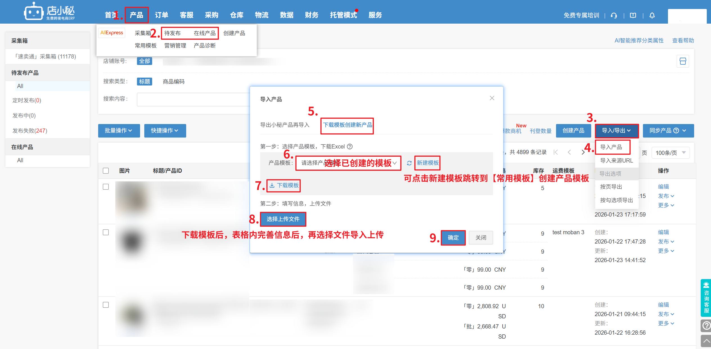Open the 咨询客服 floating widget

point(706,298)
